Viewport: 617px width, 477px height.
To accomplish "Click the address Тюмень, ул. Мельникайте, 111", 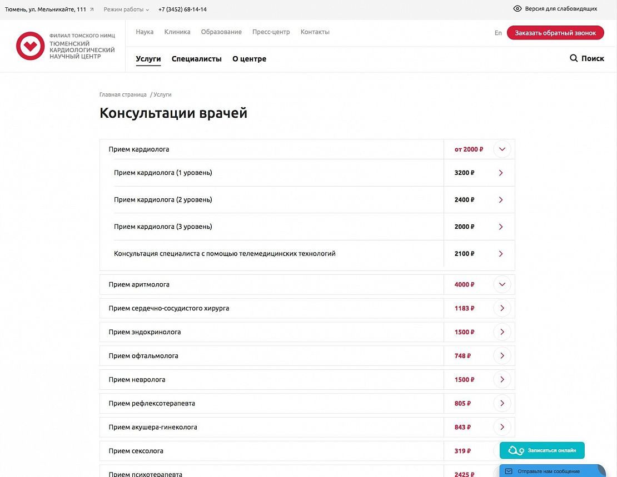I will (x=46, y=9).
